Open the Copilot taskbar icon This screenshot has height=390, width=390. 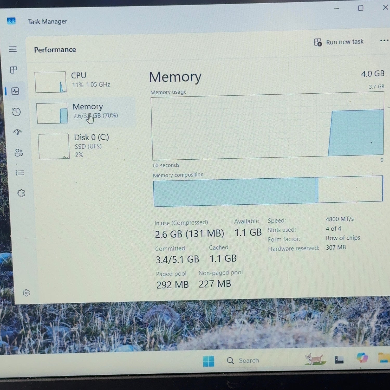[x=362, y=358]
